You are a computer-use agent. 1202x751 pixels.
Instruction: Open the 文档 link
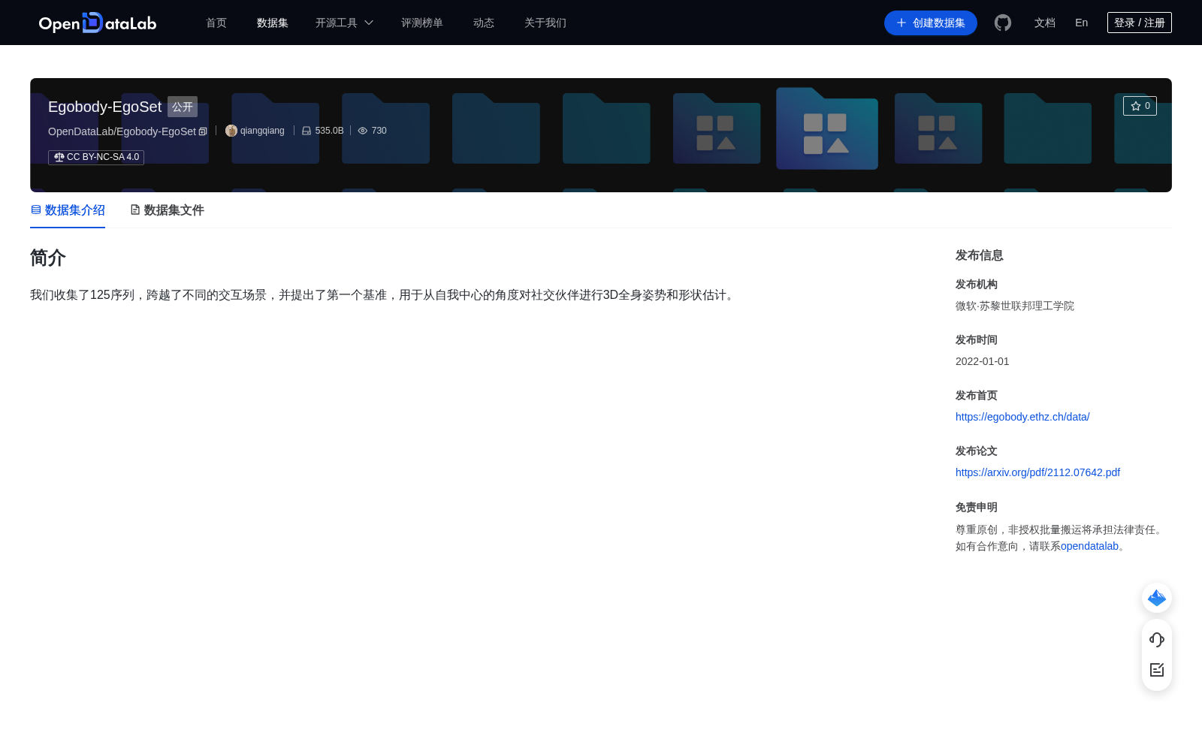tap(1045, 23)
